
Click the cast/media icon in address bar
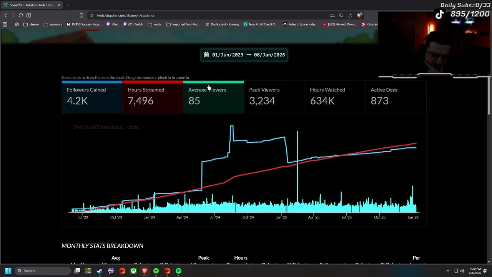[x=332, y=15]
